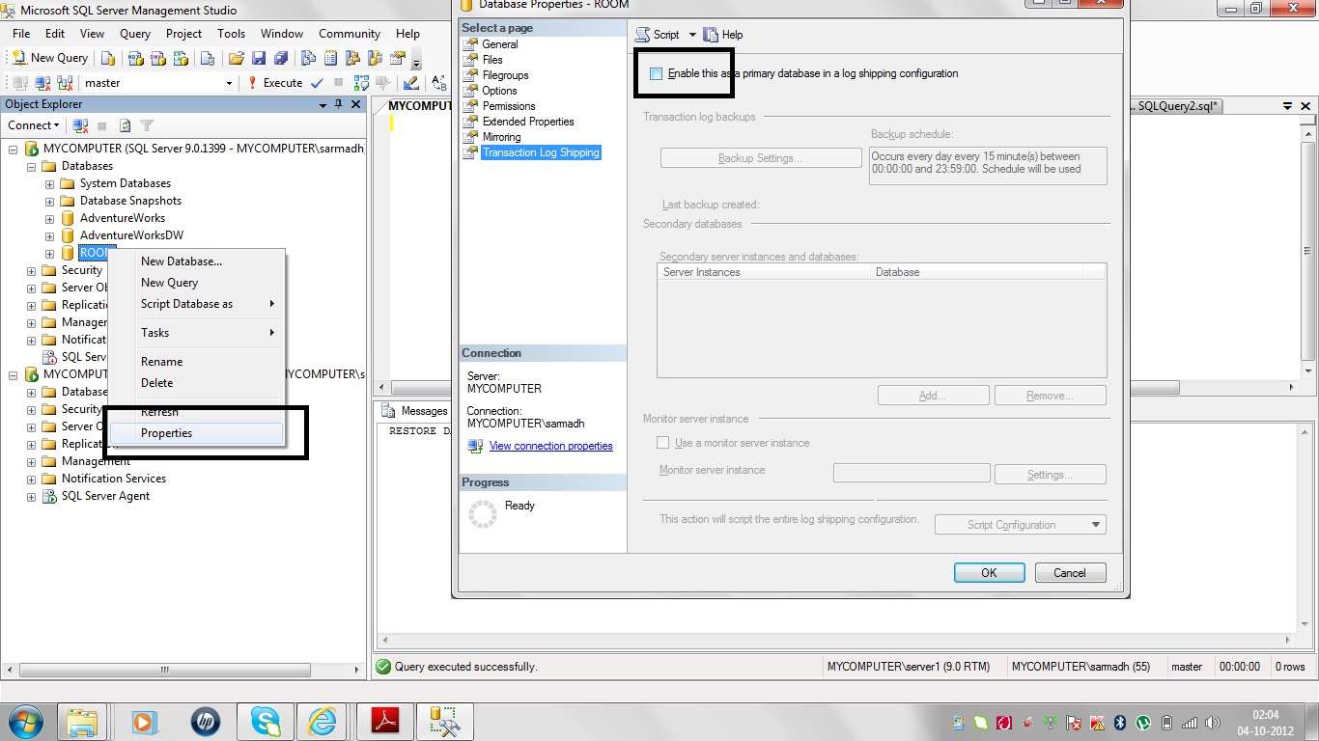Open the Tasks submenu in context menu
This screenshot has height=741, width=1319.
pyautogui.click(x=196, y=333)
